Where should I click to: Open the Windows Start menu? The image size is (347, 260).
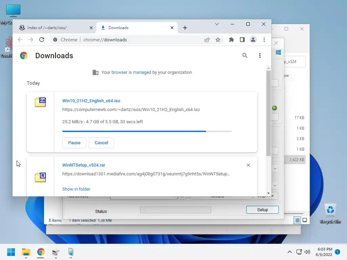(11, 252)
